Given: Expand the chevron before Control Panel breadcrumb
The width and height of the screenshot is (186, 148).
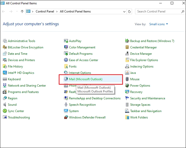Looking at the screenshot, I should tap(33, 11).
